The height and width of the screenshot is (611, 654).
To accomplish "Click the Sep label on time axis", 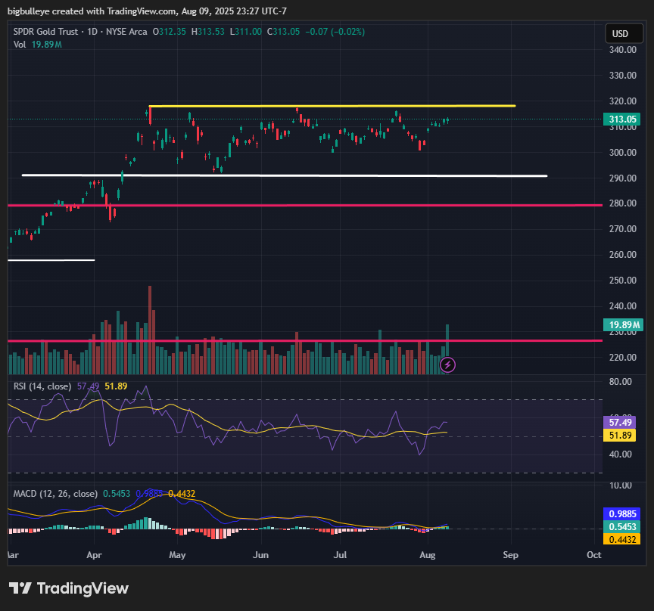I will [510, 555].
